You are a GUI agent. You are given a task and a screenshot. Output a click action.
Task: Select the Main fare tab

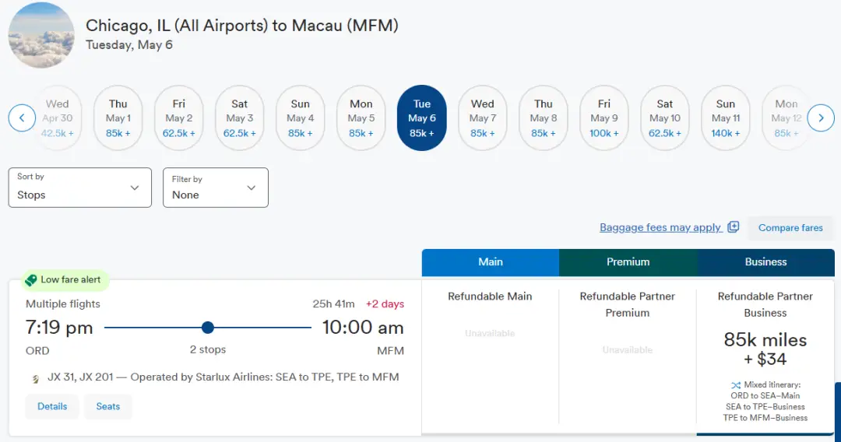(490, 262)
